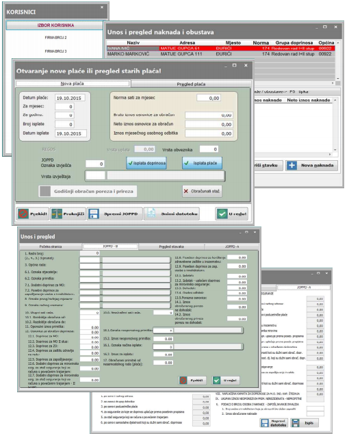Click the Broj isplate field
349x434 pixels.
(x=64, y=125)
